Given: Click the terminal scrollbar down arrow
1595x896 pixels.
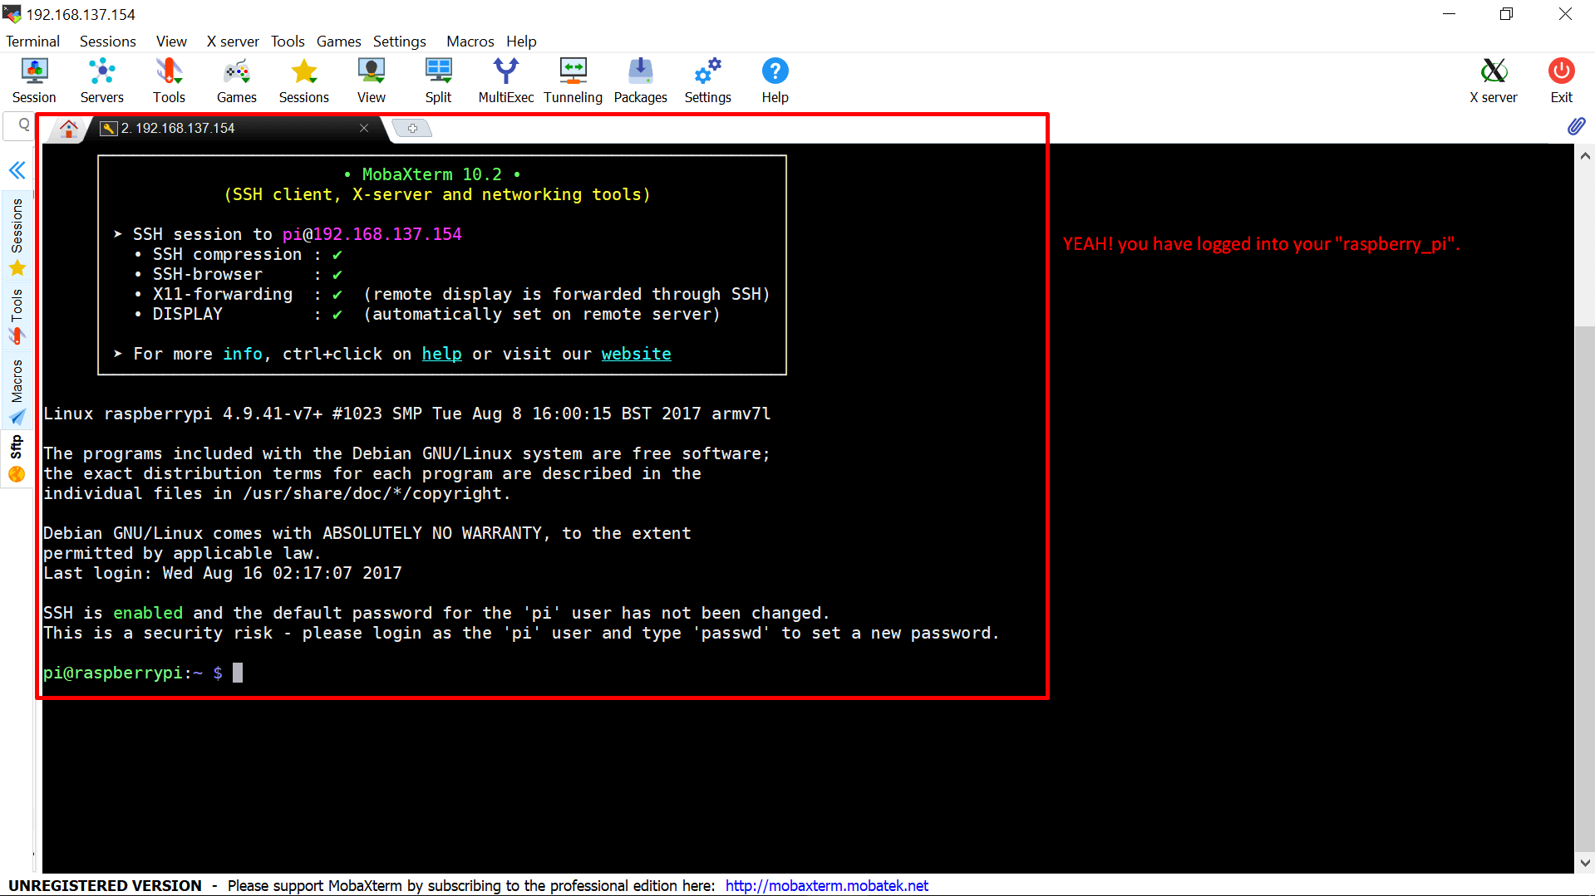Looking at the screenshot, I should click(1584, 862).
